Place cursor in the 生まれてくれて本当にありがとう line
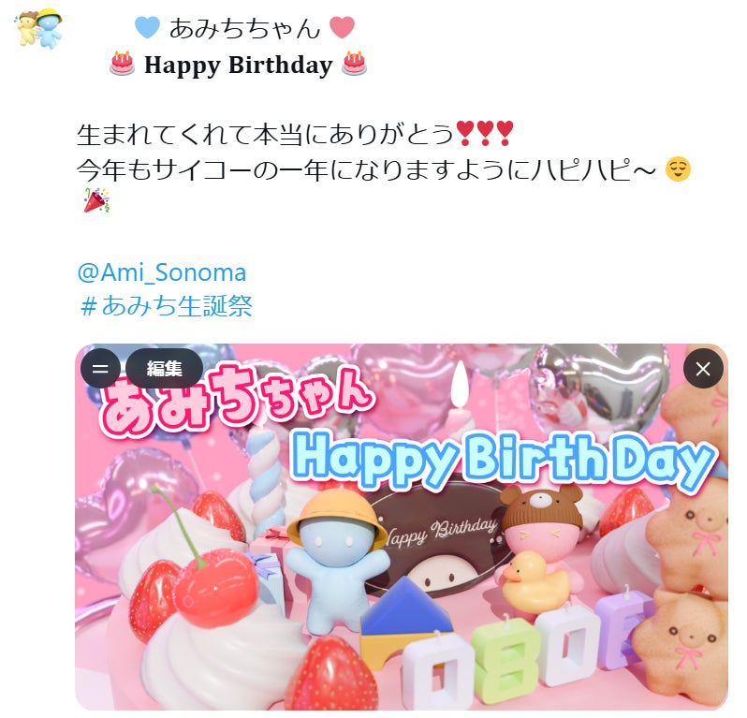747x718 pixels. (x=265, y=134)
